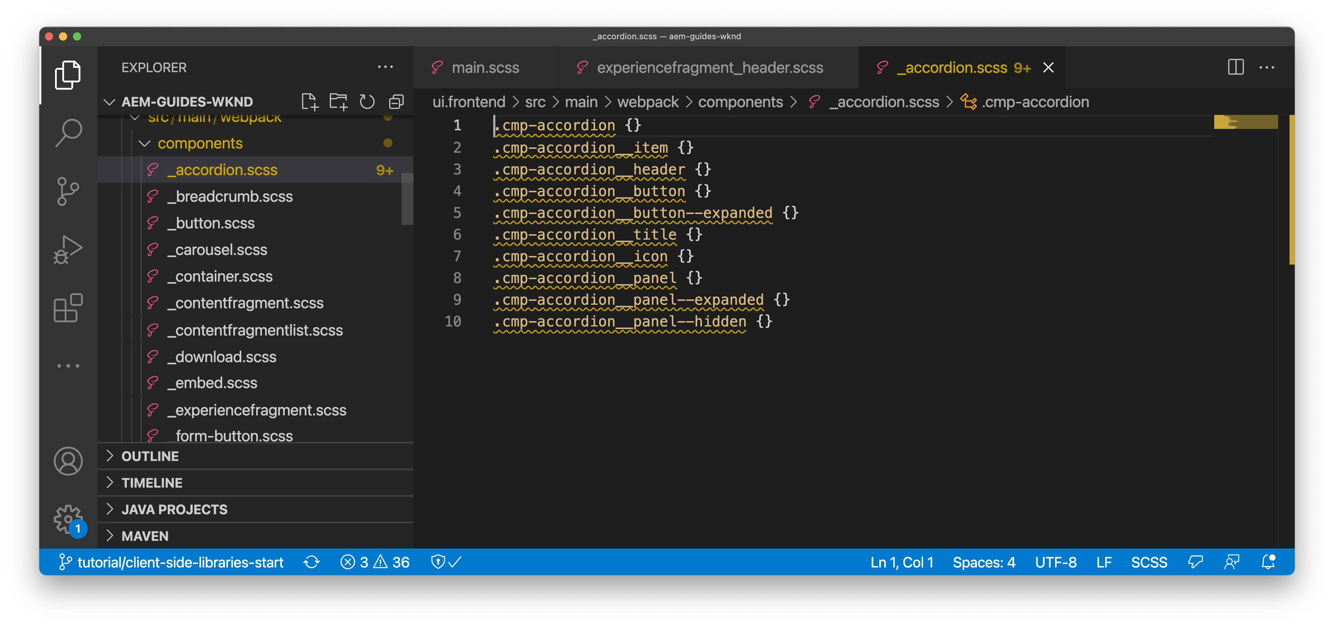Change encoding via UTF-8
1334x627 pixels.
coord(1055,562)
